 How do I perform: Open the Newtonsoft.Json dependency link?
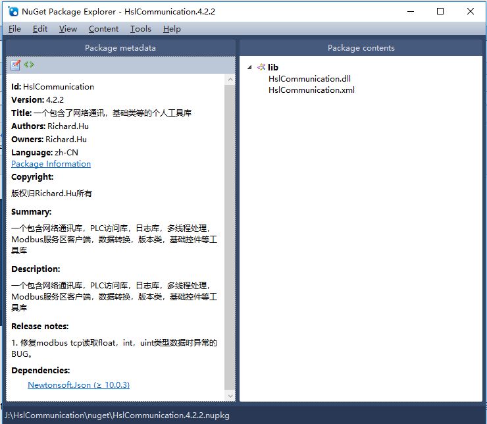point(78,385)
